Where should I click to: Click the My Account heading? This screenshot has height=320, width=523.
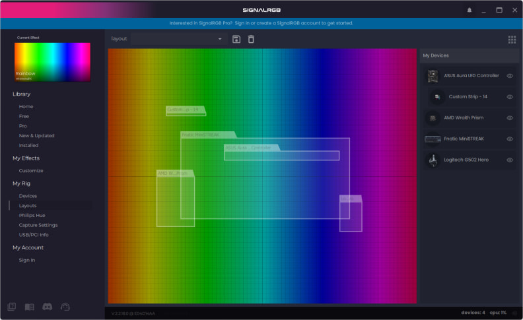(x=28, y=247)
